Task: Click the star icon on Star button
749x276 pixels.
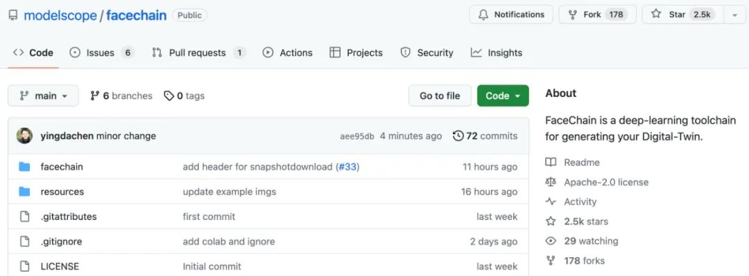Action: 656,15
